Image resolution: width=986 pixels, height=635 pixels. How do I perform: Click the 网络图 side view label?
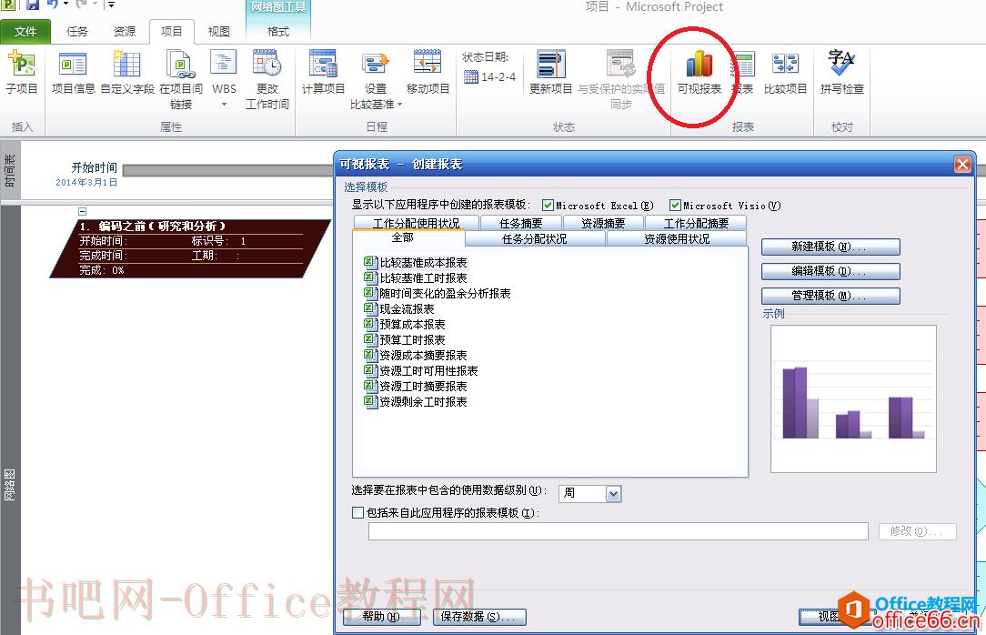tap(9, 485)
